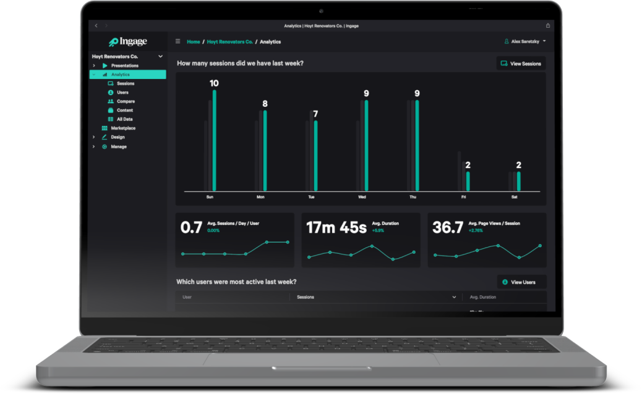Click the Sunday bar showing 10 sessions
The width and height of the screenshot is (642, 394).
click(214, 140)
